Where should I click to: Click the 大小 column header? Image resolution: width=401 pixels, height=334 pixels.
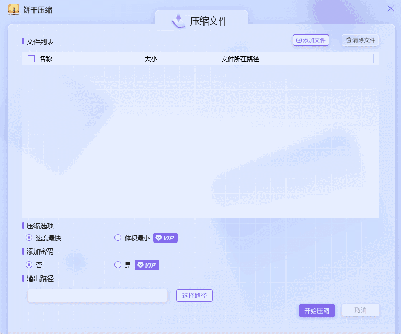(151, 59)
